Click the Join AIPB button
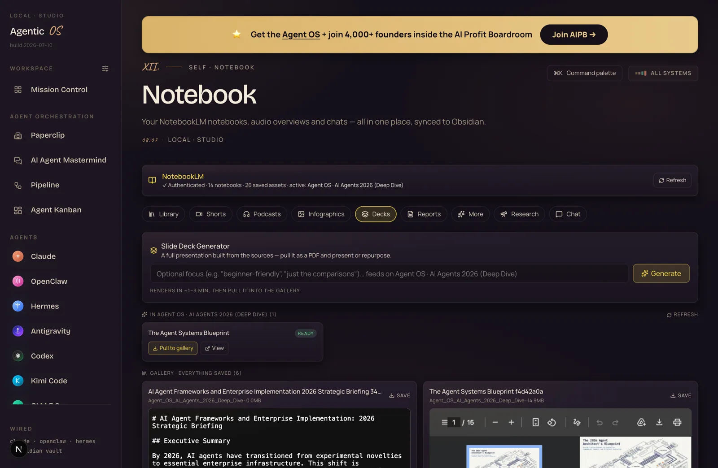Image resolution: width=718 pixels, height=468 pixels. point(574,35)
